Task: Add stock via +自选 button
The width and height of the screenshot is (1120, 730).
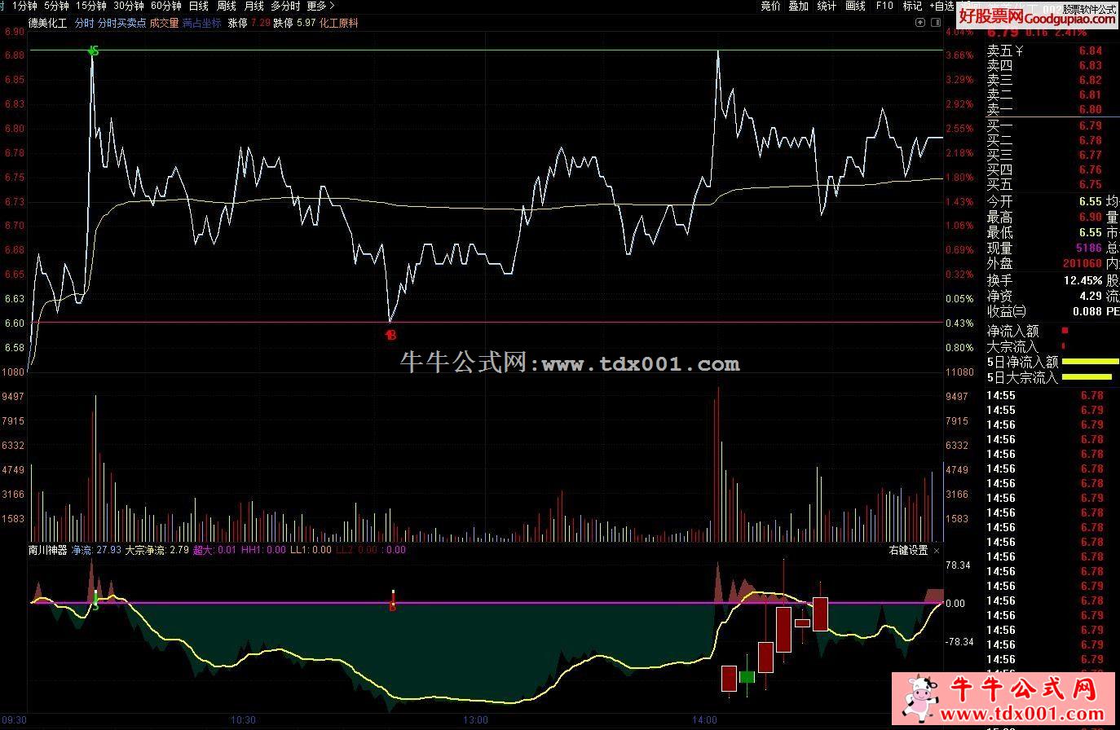Action: pyautogui.click(x=942, y=6)
